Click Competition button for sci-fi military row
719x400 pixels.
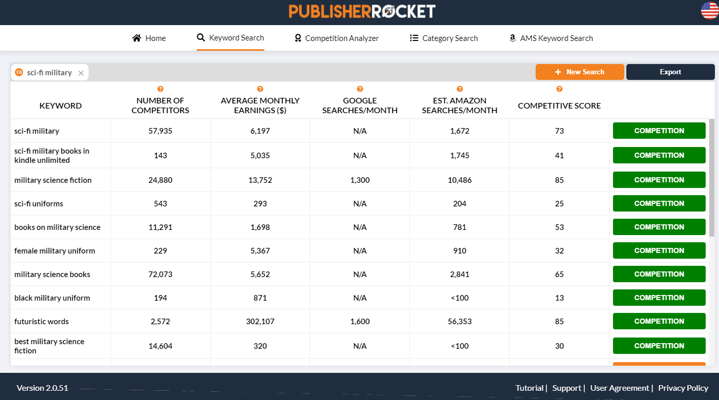(x=659, y=131)
